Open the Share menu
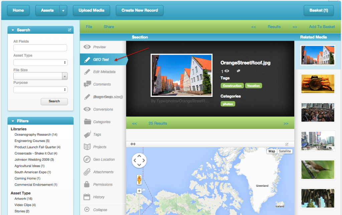This screenshot has height=215, width=342. (x=109, y=27)
